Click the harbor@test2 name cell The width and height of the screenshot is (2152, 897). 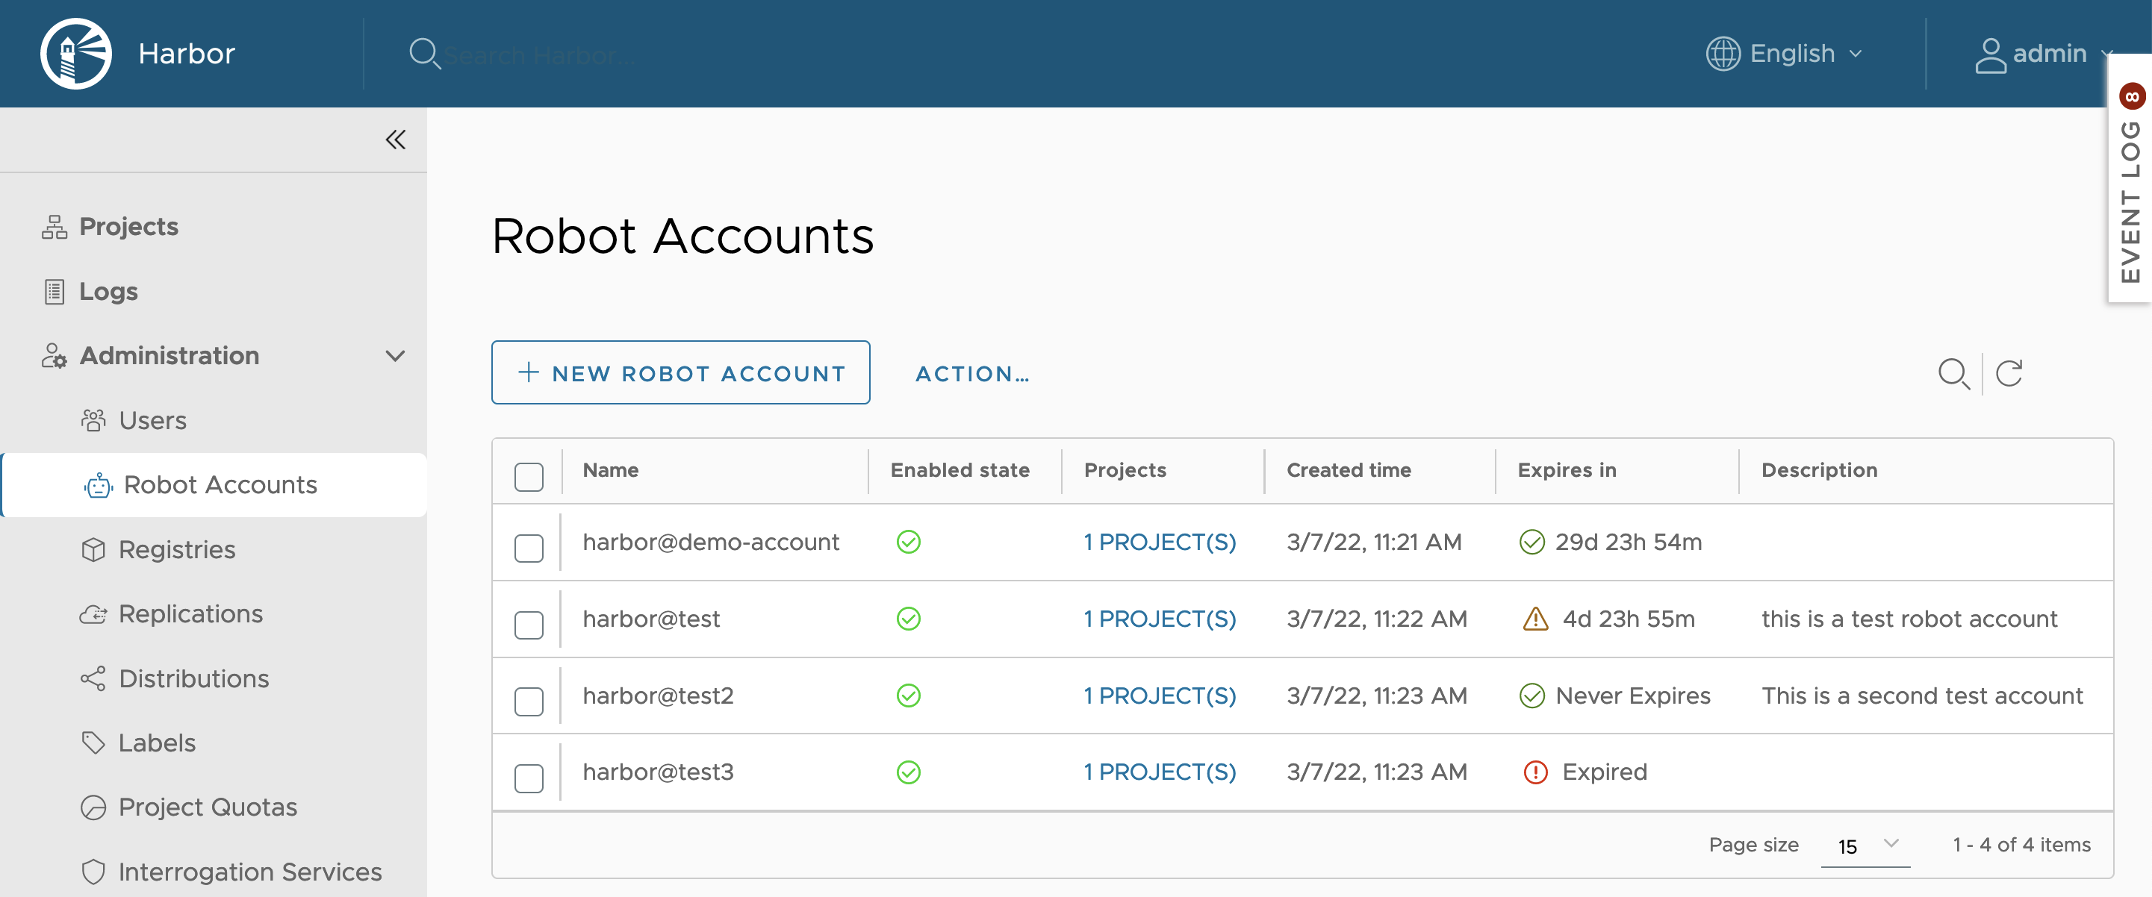coord(657,696)
